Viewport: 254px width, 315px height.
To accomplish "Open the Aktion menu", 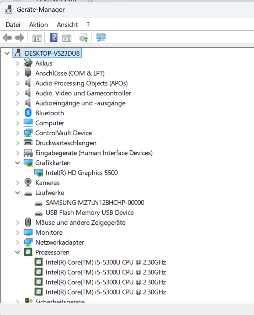I will [x=39, y=25].
